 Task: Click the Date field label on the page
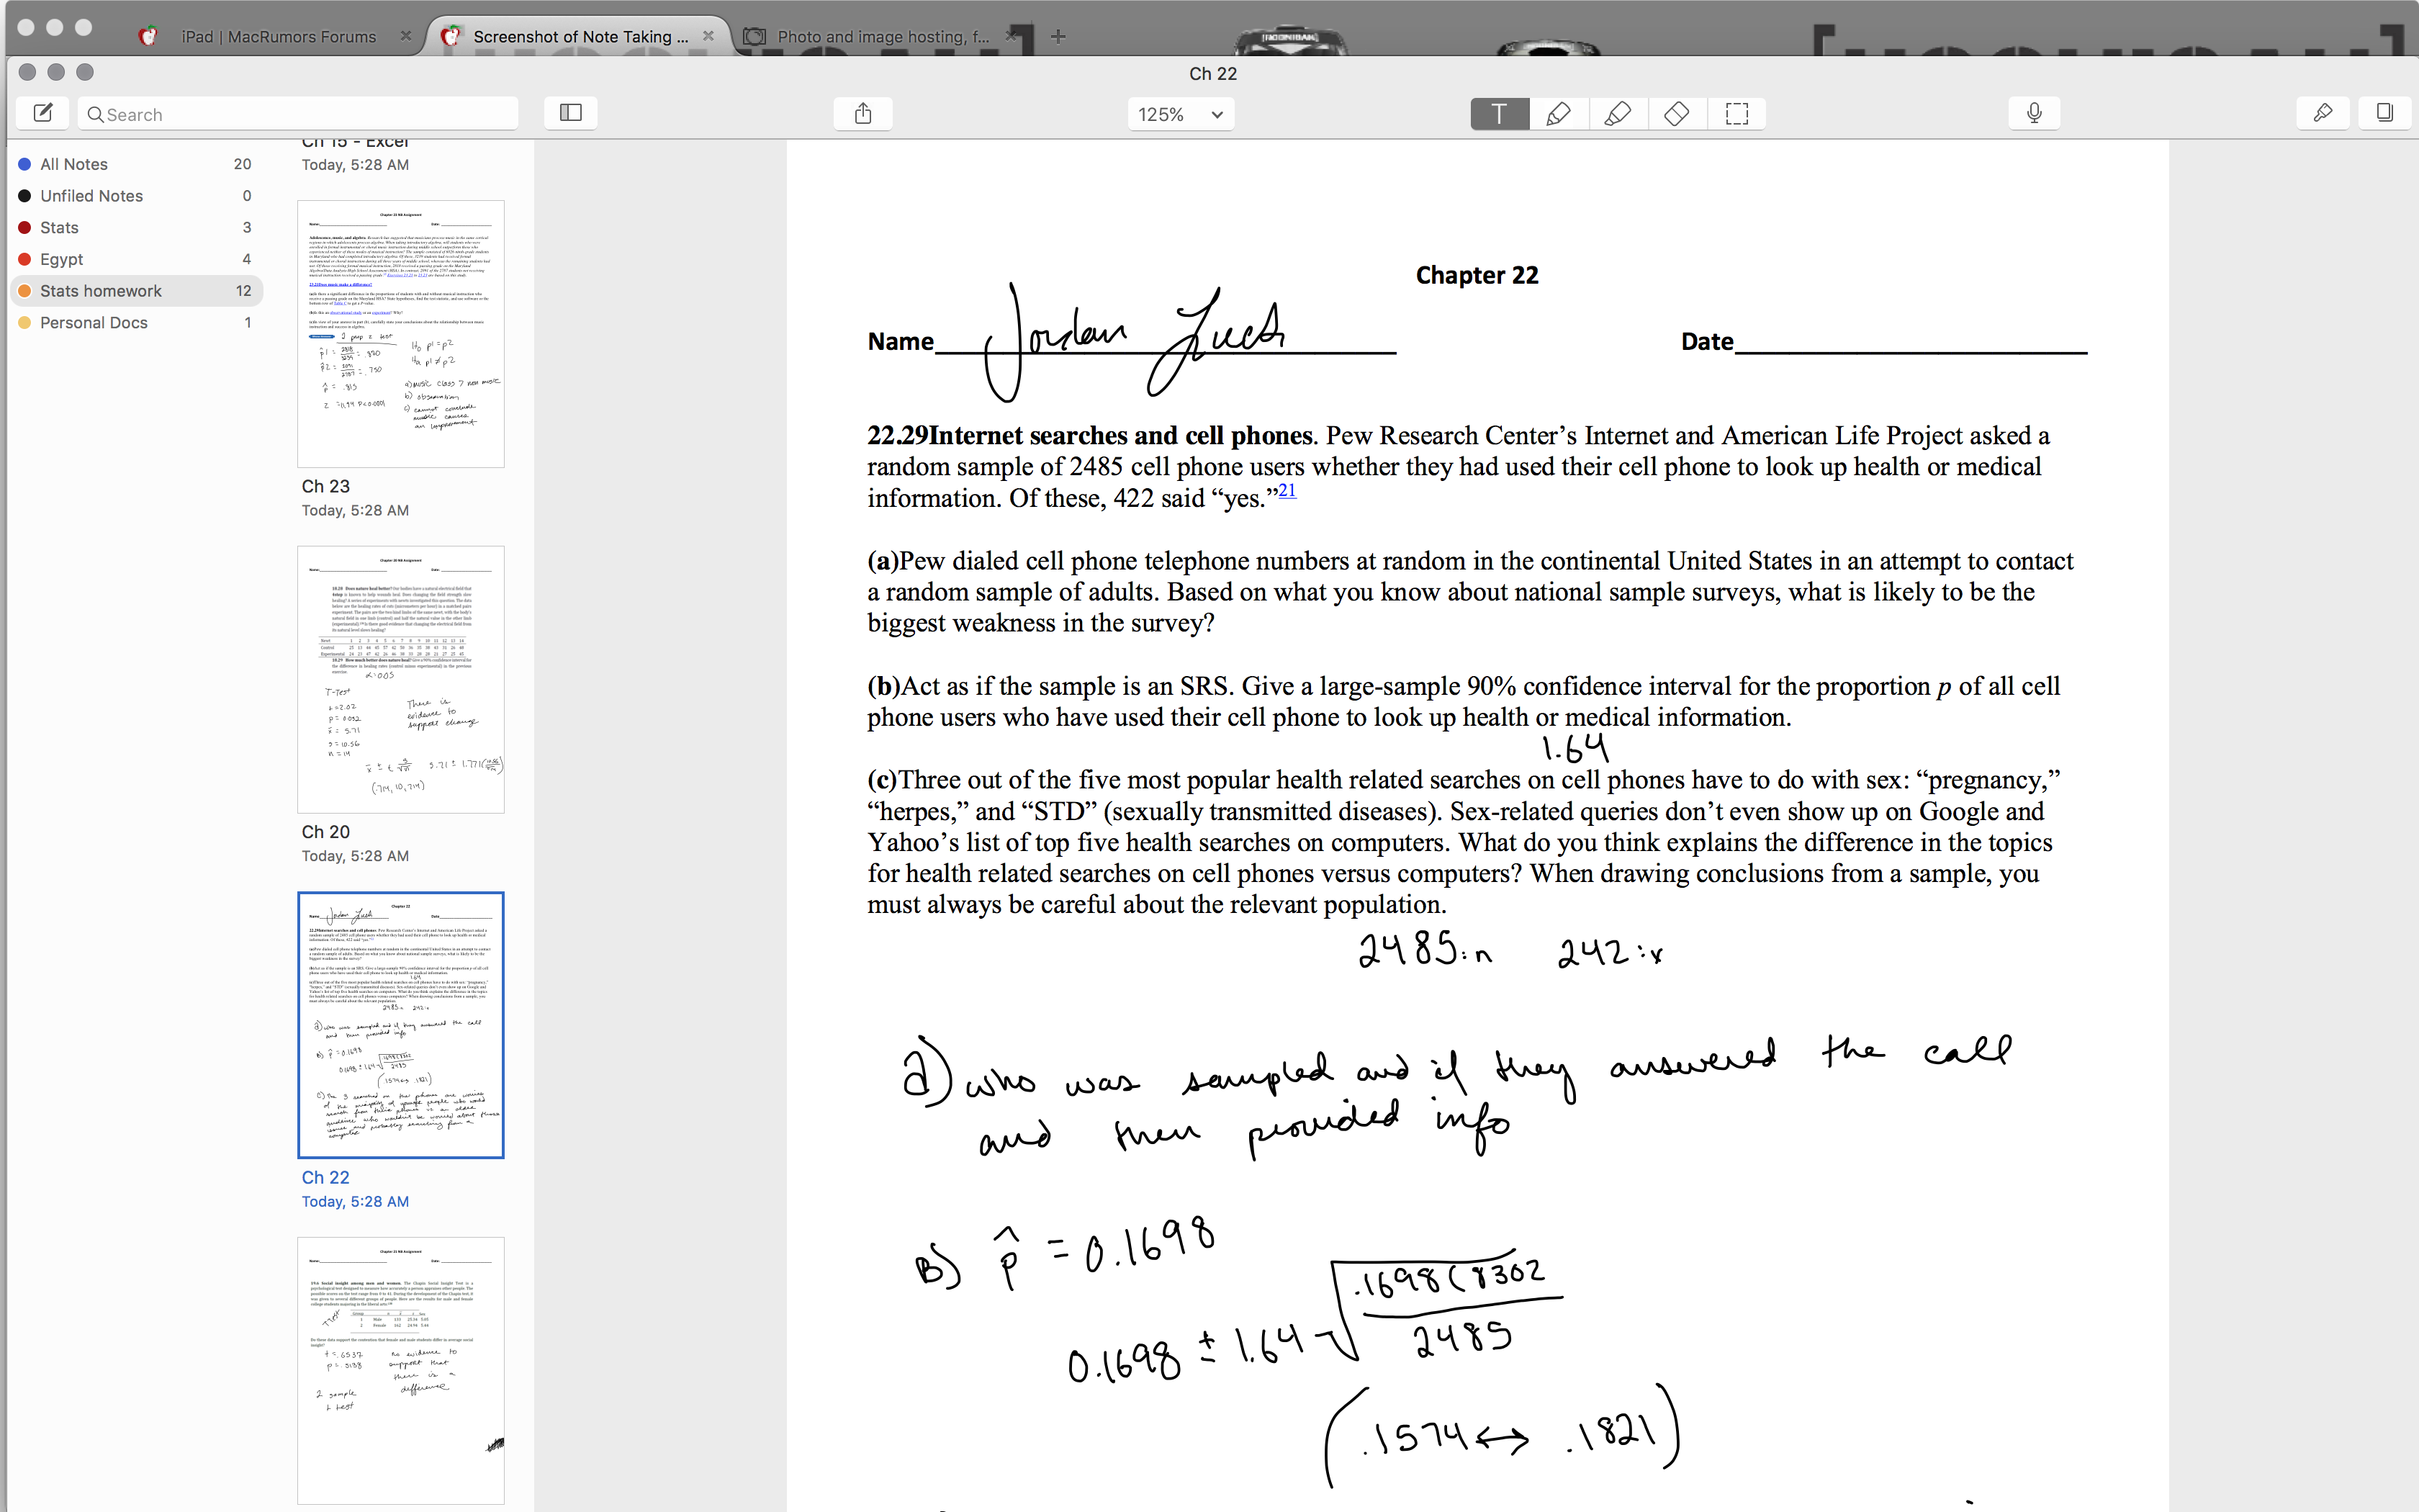[x=1707, y=342]
